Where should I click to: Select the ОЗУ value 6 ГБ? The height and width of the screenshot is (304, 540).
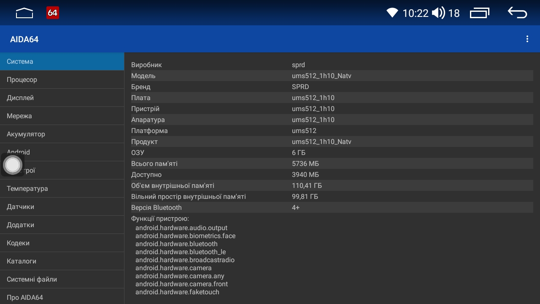299,153
